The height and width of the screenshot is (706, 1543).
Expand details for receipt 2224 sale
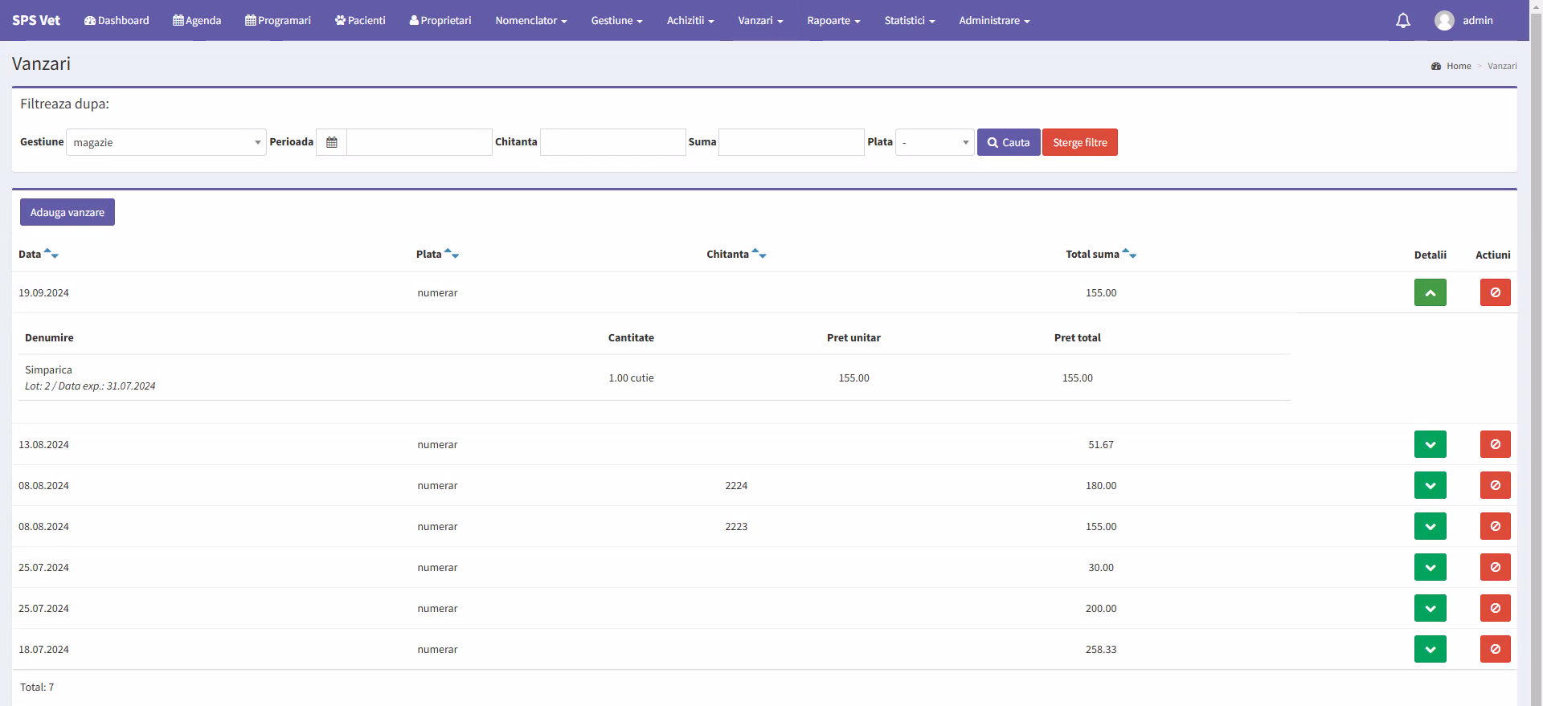click(x=1430, y=485)
